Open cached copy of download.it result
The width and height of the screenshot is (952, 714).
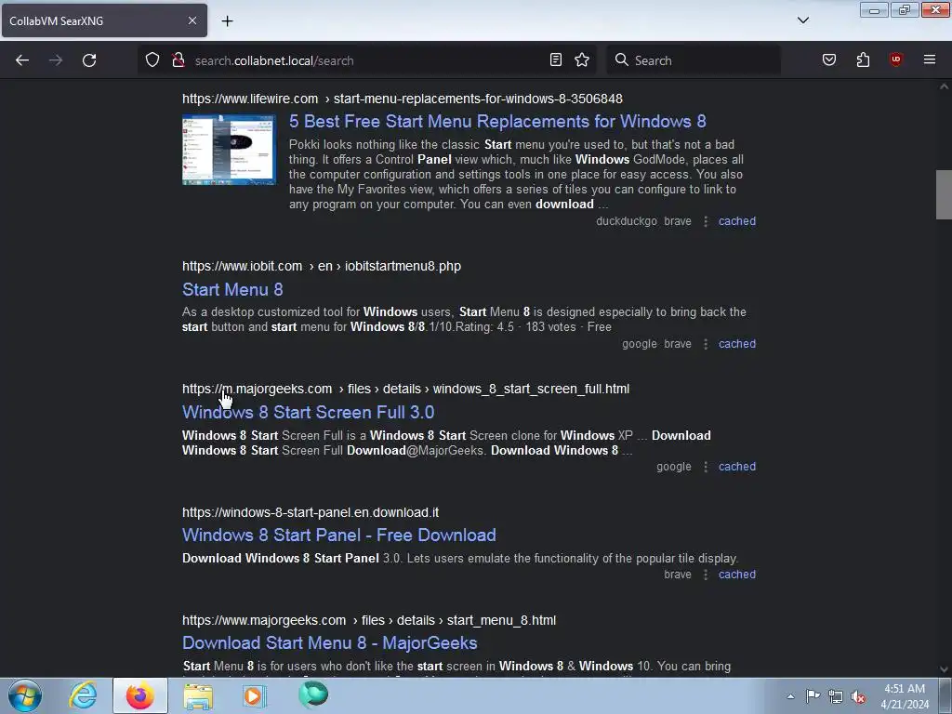click(x=737, y=575)
